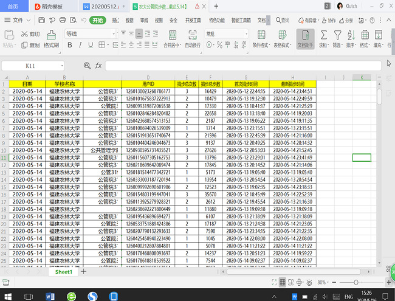This screenshot has height=301, width=395.
Task: Click the AutoSum (求和) sigma icon
Action: pyautogui.click(x=323, y=35)
